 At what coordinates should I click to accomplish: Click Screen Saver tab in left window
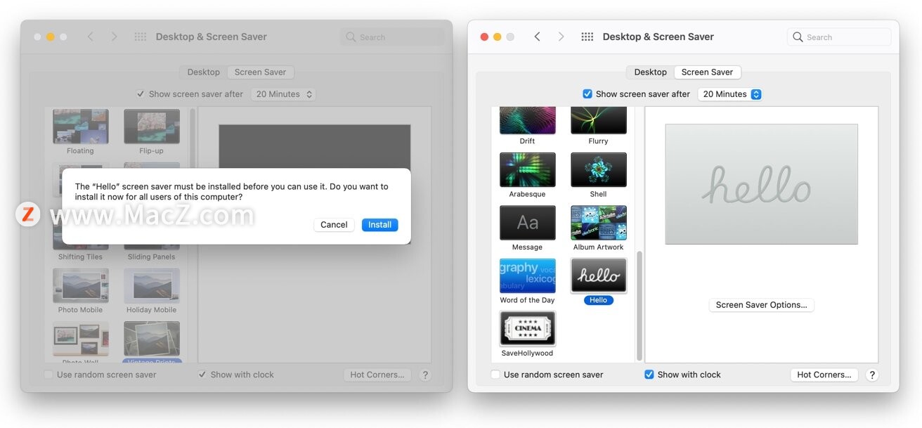click(260, 72)
